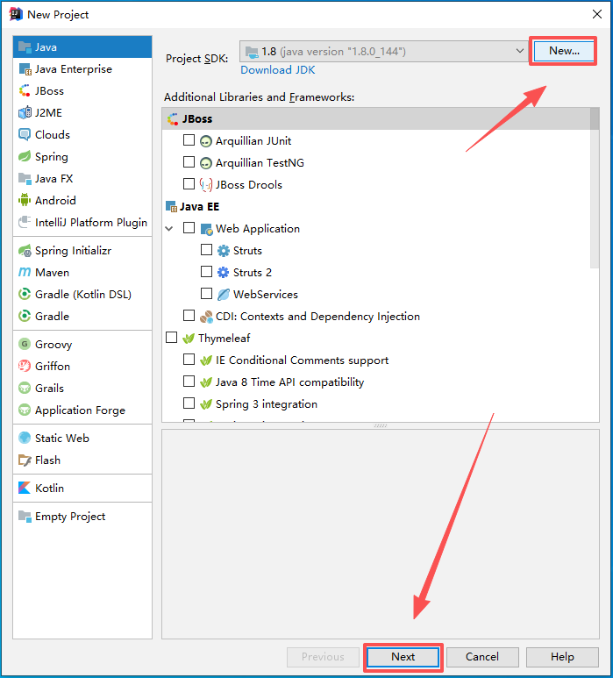This screenshot has width=613, height=678.
Task: Open Help for New Project
Action: [562, 657]
